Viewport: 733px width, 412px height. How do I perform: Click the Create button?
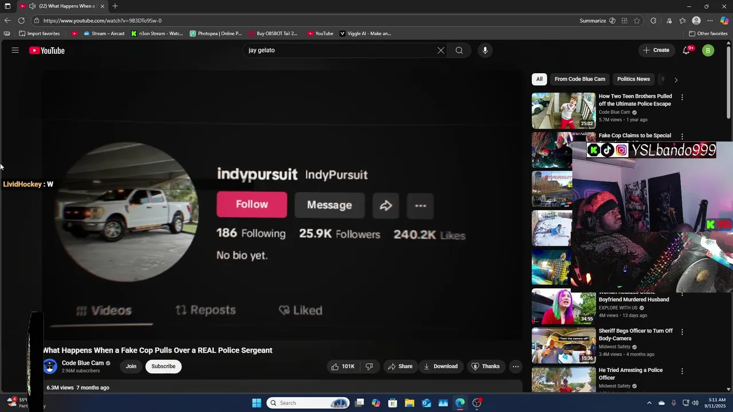tap(656, 50)
